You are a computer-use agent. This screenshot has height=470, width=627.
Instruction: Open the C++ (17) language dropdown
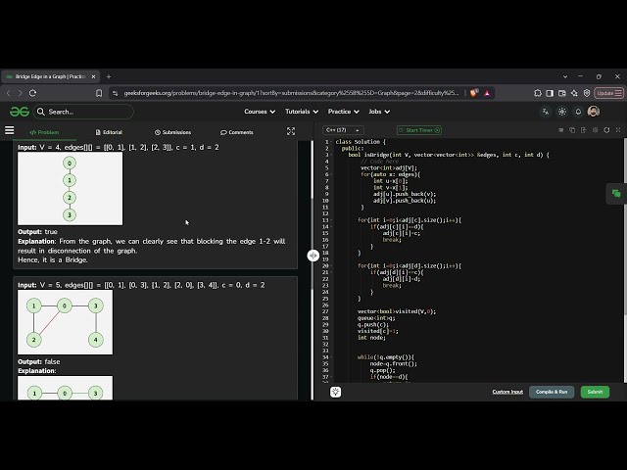[x=343, y=130]
